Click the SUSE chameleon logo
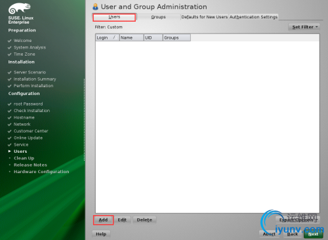 click(x=19, y=9)
